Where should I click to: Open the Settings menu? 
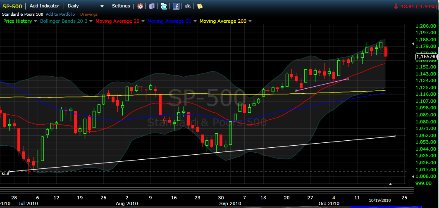[x=121, y=6]
